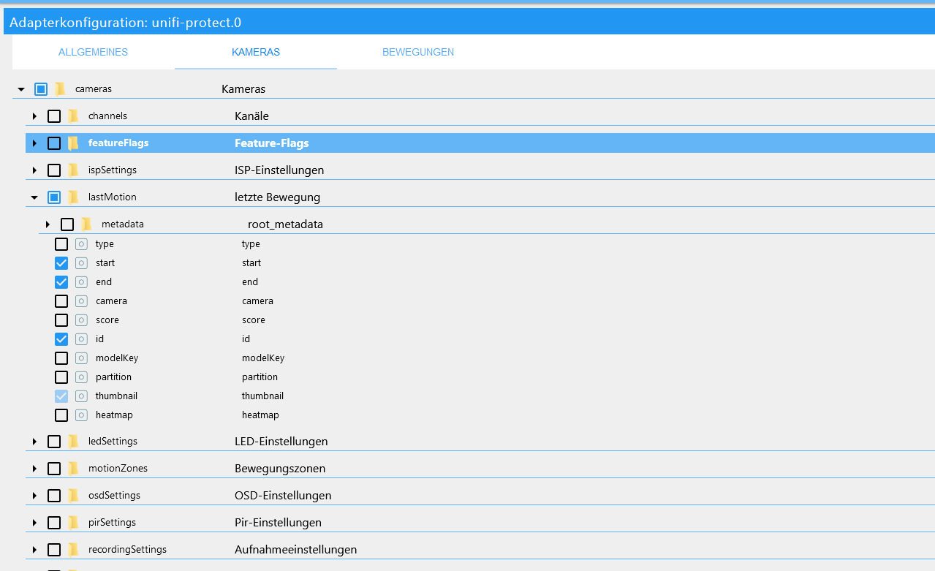Select the 'Feature-Flags' description text
The image size is (935, 571).
coord(272,143)
